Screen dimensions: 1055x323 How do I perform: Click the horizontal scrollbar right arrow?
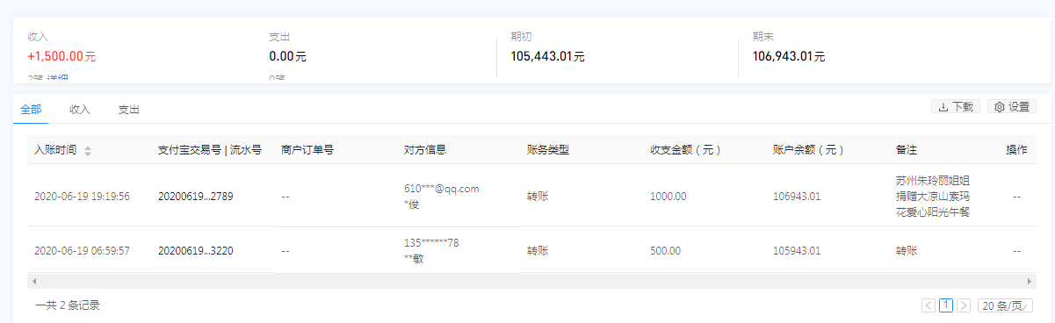(1030, 281)
